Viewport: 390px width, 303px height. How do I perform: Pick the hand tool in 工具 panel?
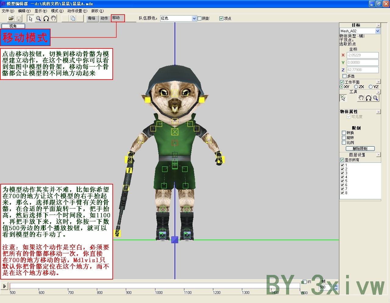361,98
